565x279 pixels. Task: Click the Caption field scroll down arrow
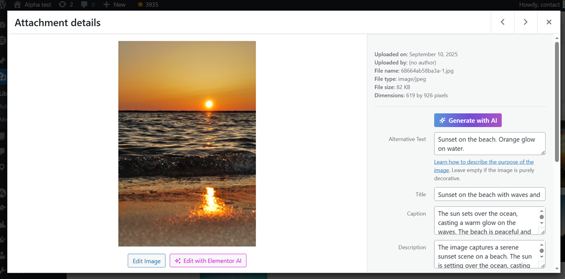(541, 223)
